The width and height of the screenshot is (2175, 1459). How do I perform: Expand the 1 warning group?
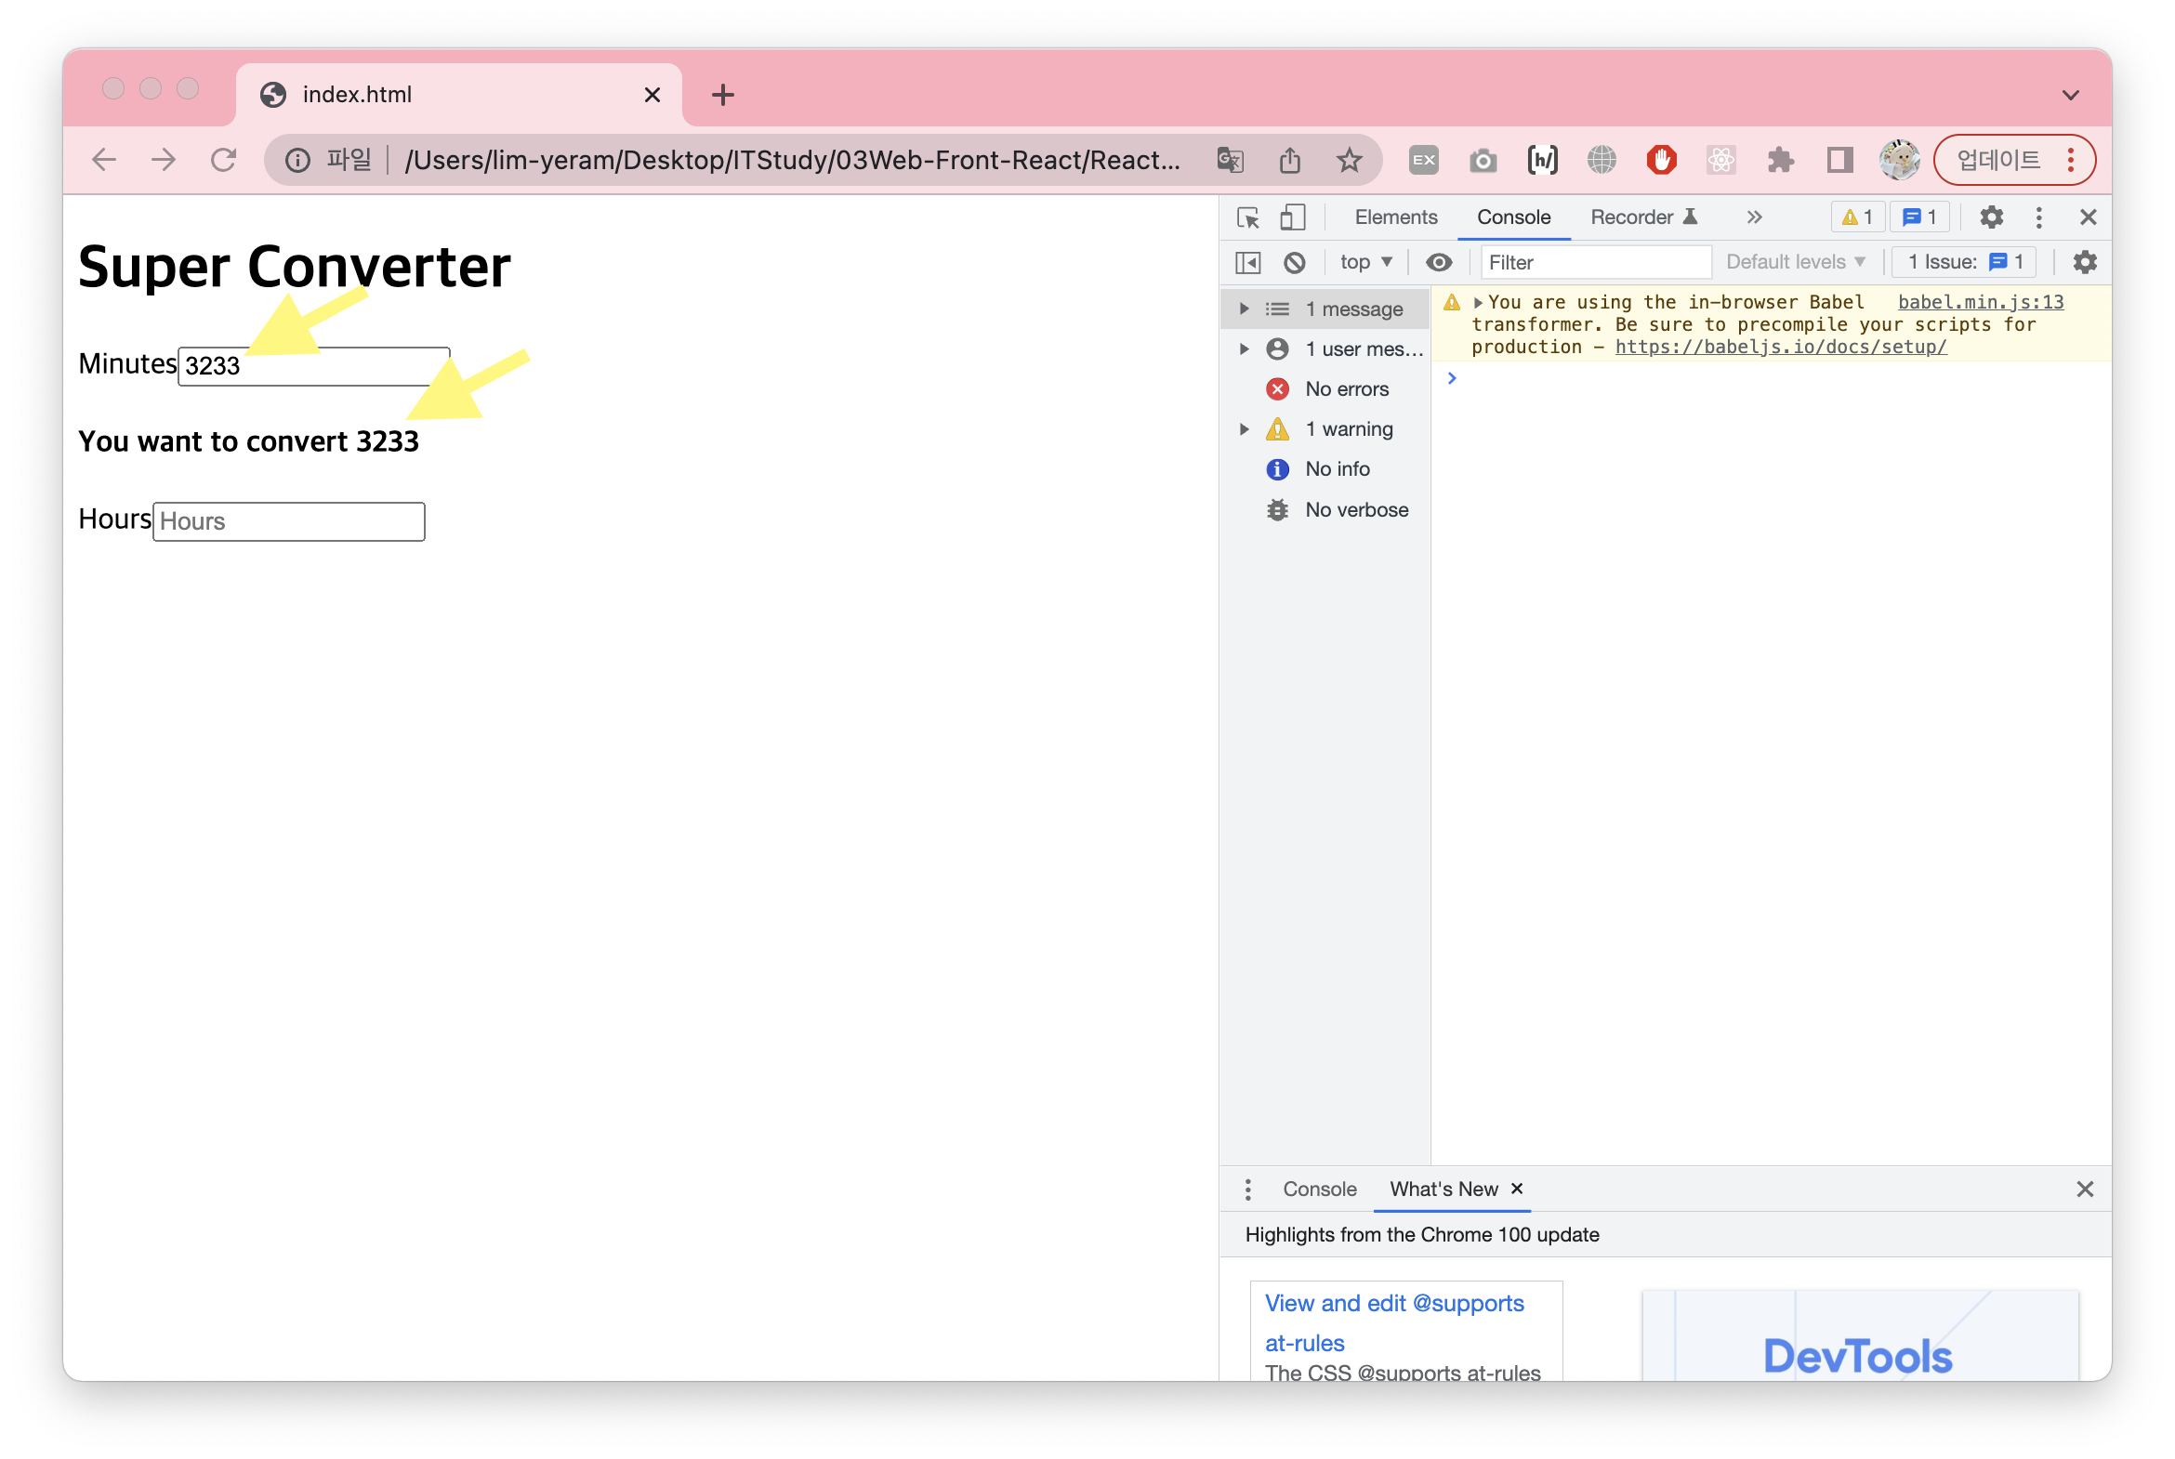1244,429
